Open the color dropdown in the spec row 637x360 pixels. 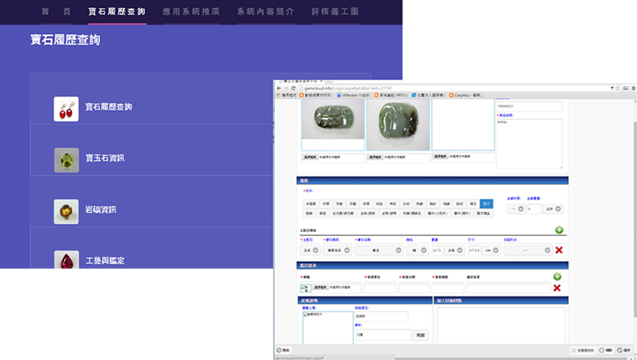coord(417,250)
